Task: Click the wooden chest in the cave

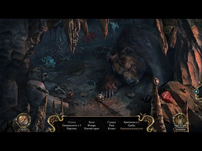Action: click(x=104, y=51)
